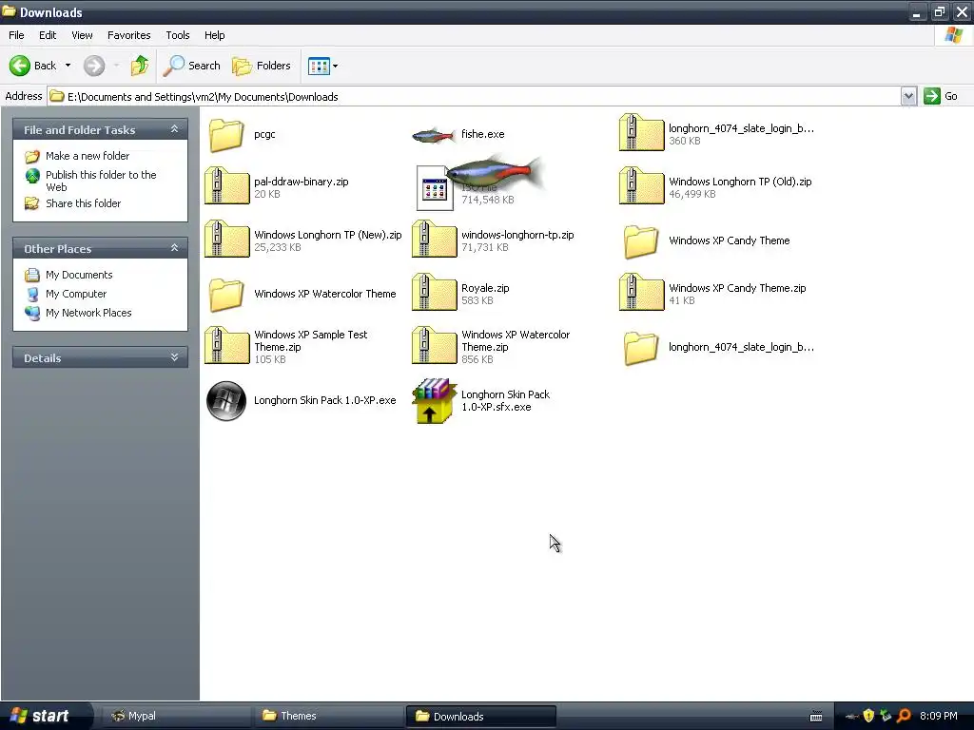Select the Windows XP Candy Theme.zip icon

pyautogui.click(x=642, y=293)
